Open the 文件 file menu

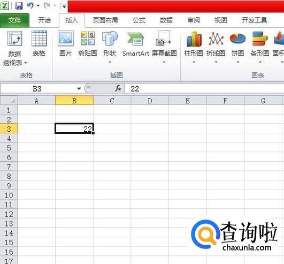[x=14, y=20]
